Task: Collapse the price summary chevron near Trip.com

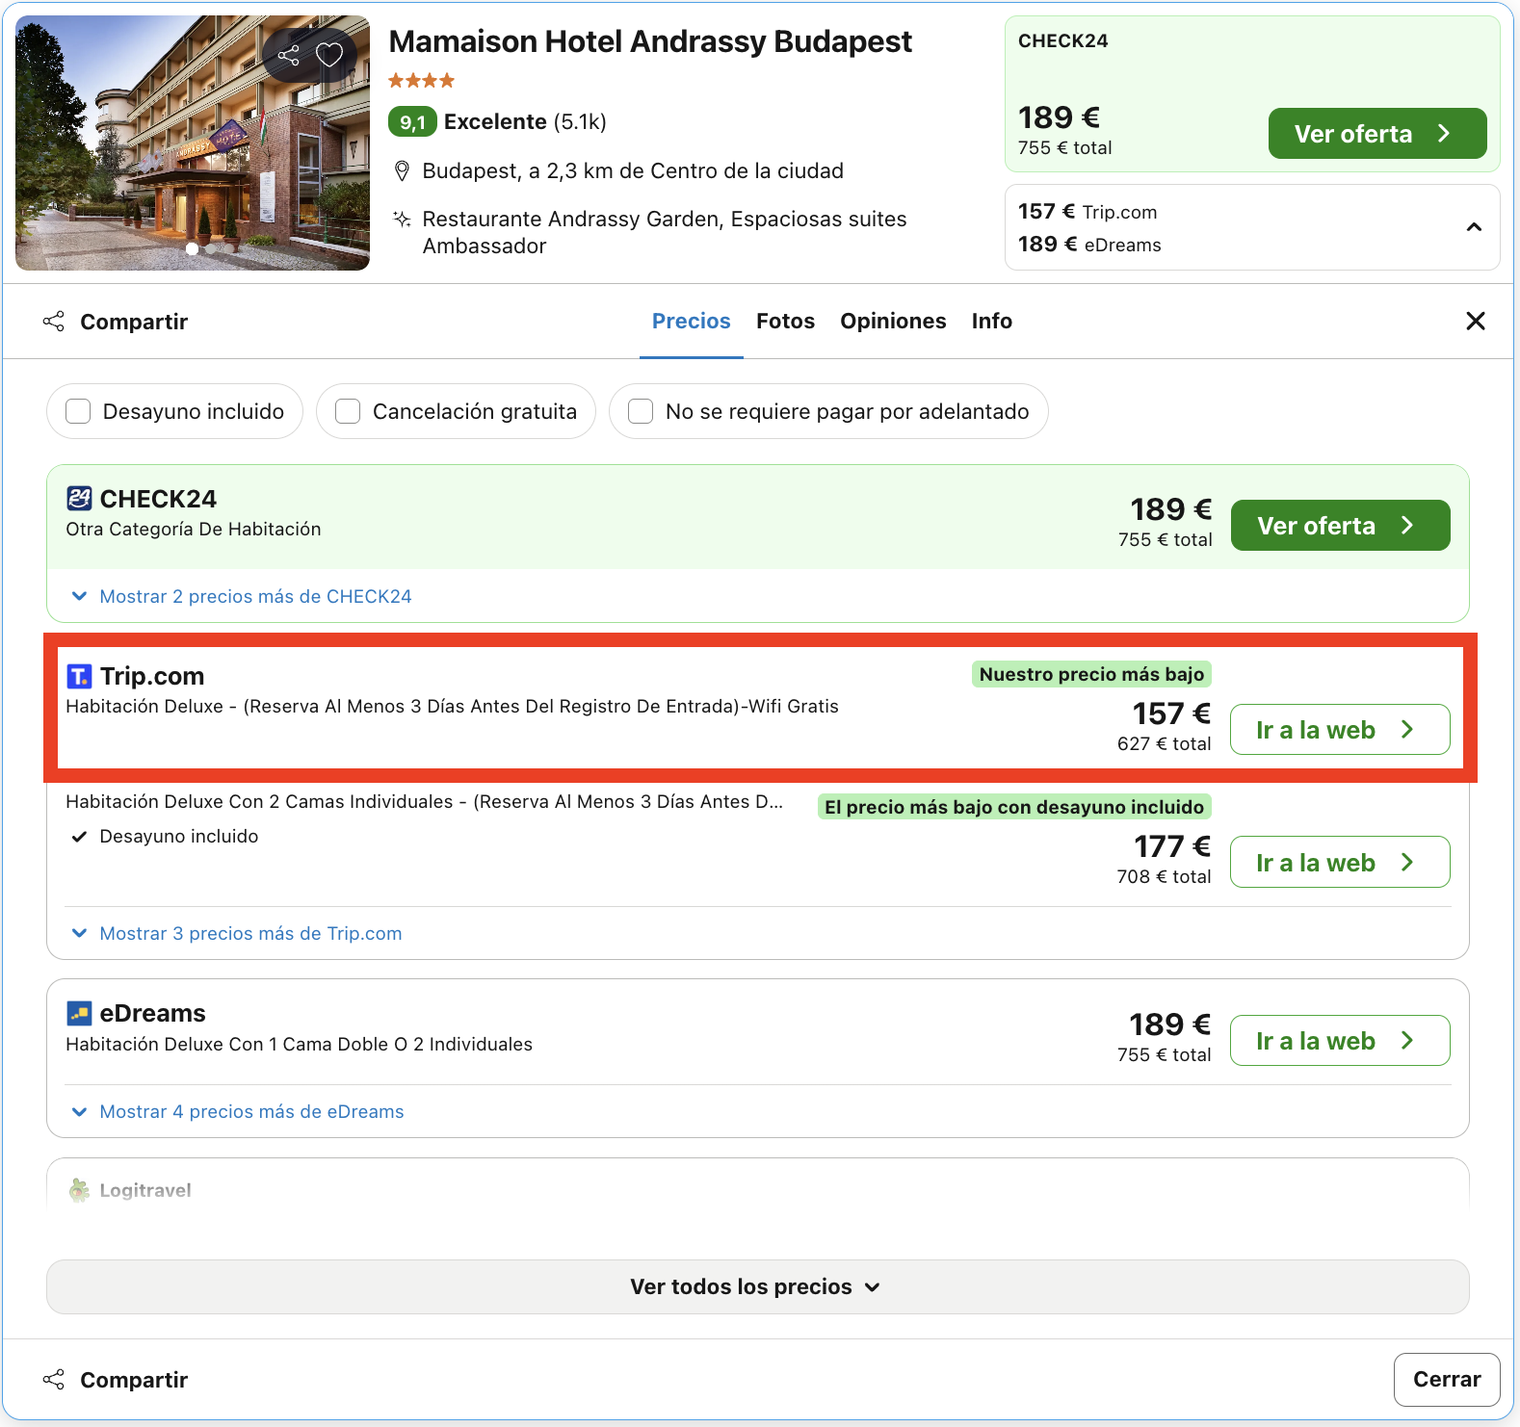Action: tap(1474, 227)
